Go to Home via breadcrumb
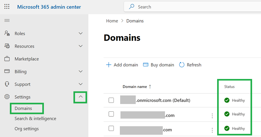 coord(112,21)
